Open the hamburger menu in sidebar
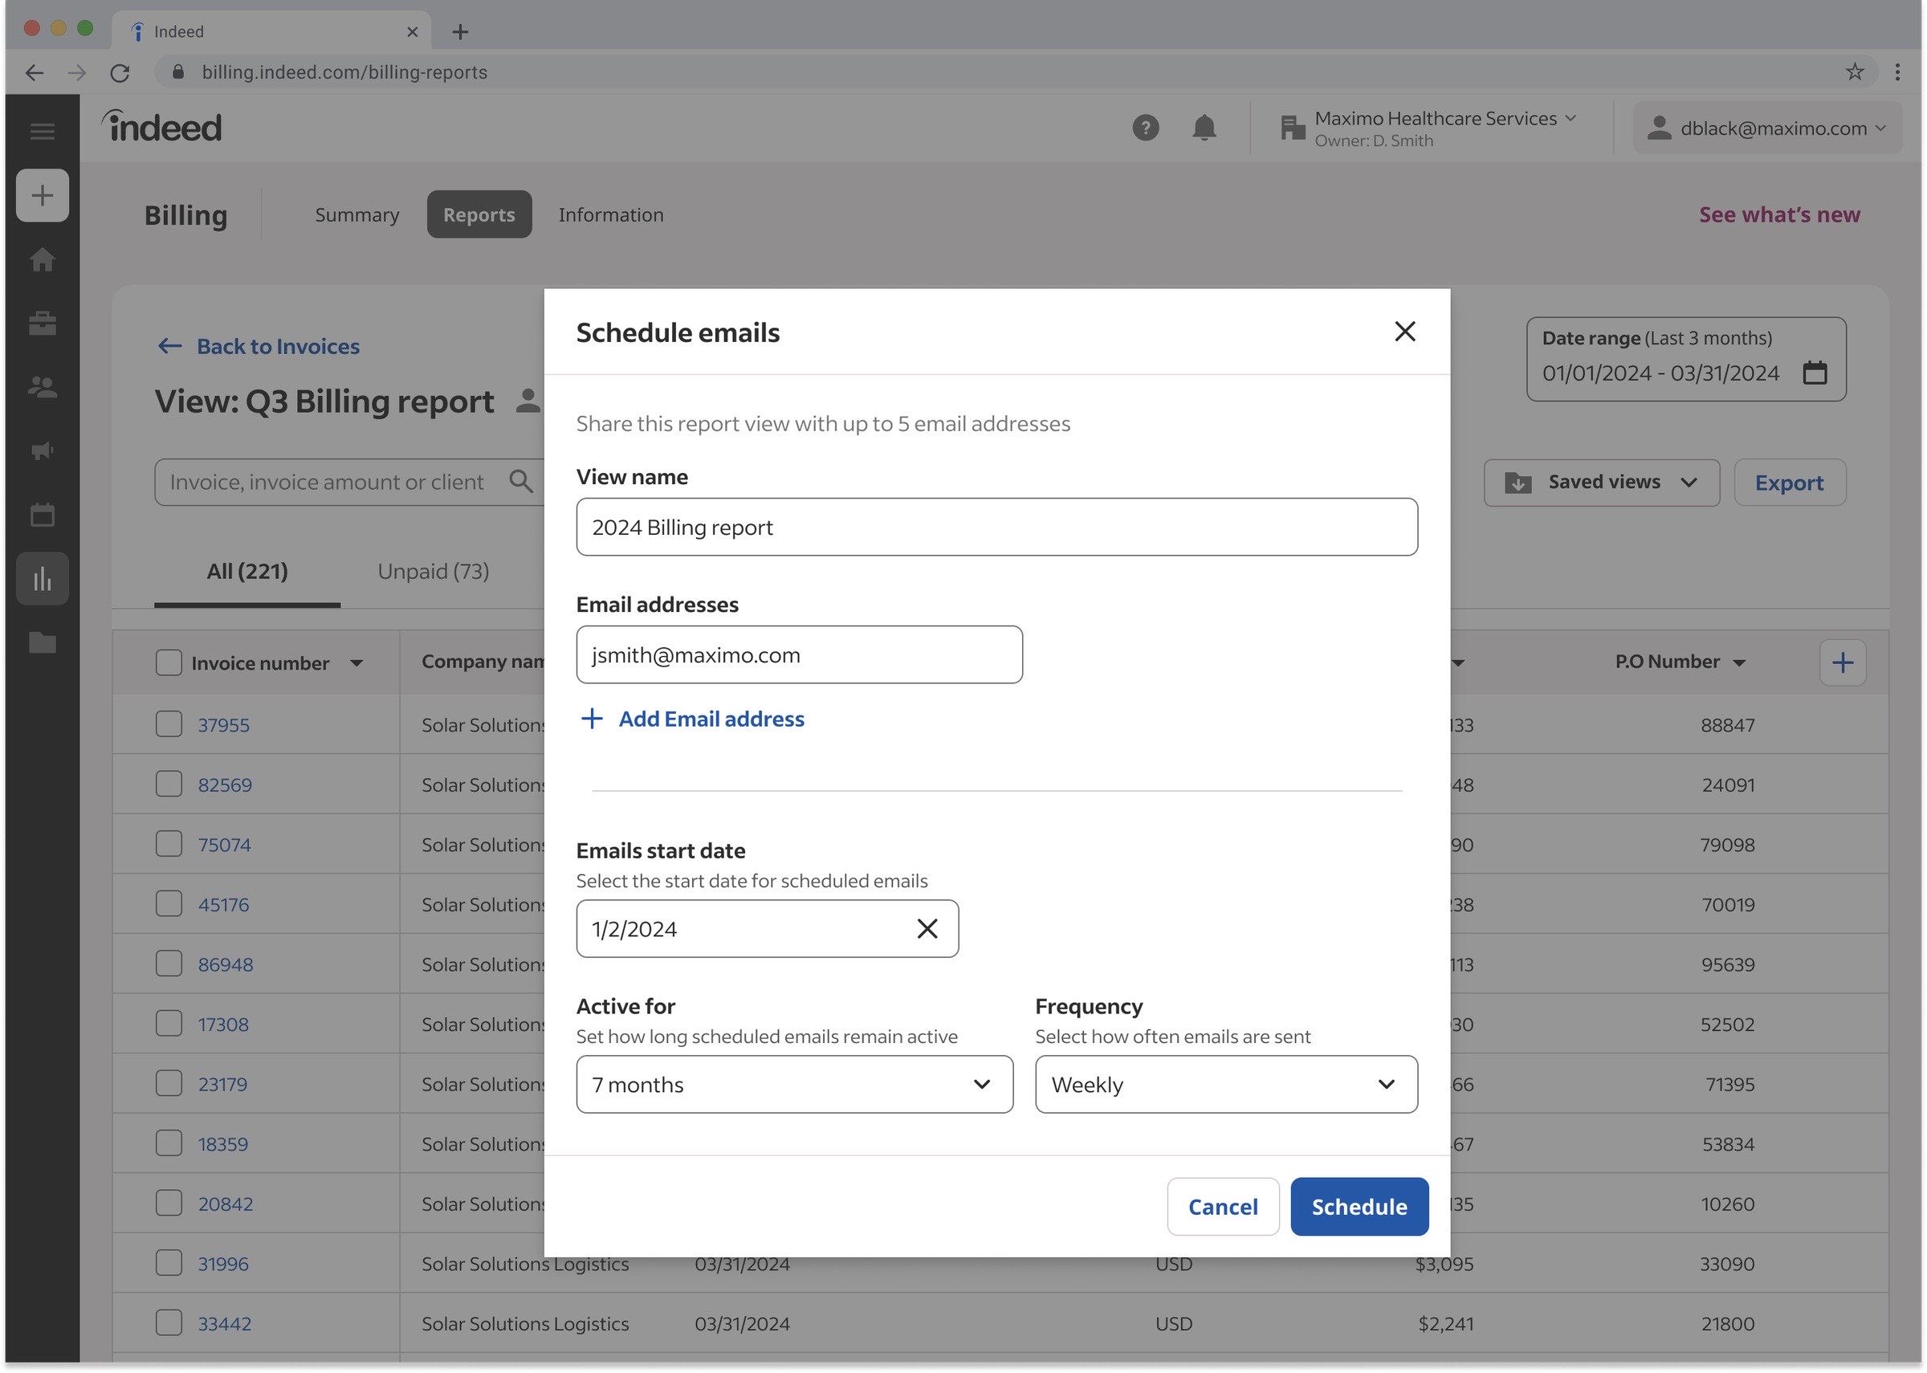Image resolution: width=1927 pixels, height=1373 pixels. coord(43,131)
